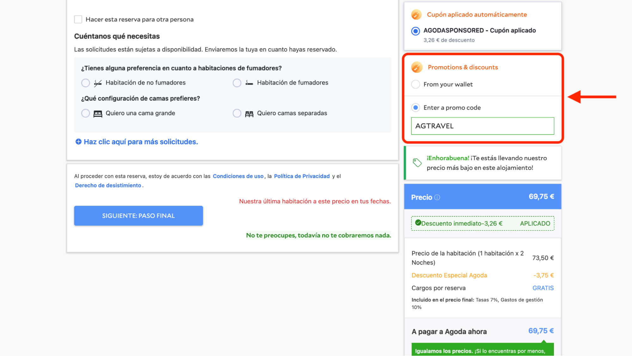Select 'Habitación de fumadores' radio option

pyautogui.click(x=237, y=83)
